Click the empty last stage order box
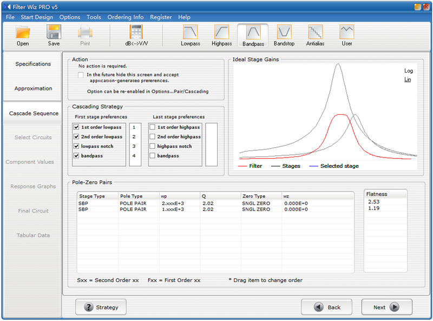This screenshot has height=321, width=433. (x=211, y=145)
